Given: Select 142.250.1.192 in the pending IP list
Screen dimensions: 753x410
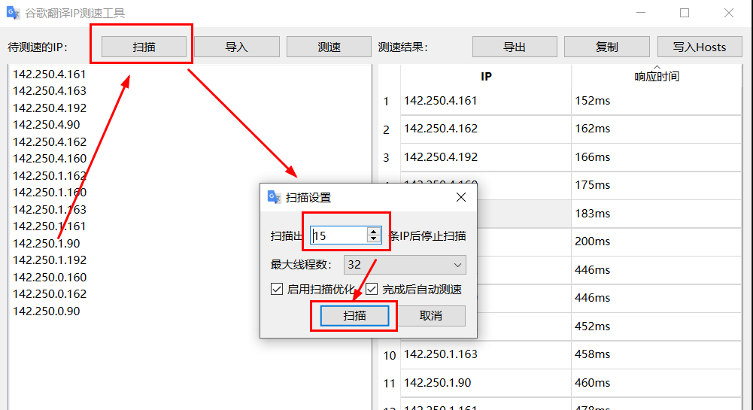Looking at the screenshot, I should coord(50,260).
